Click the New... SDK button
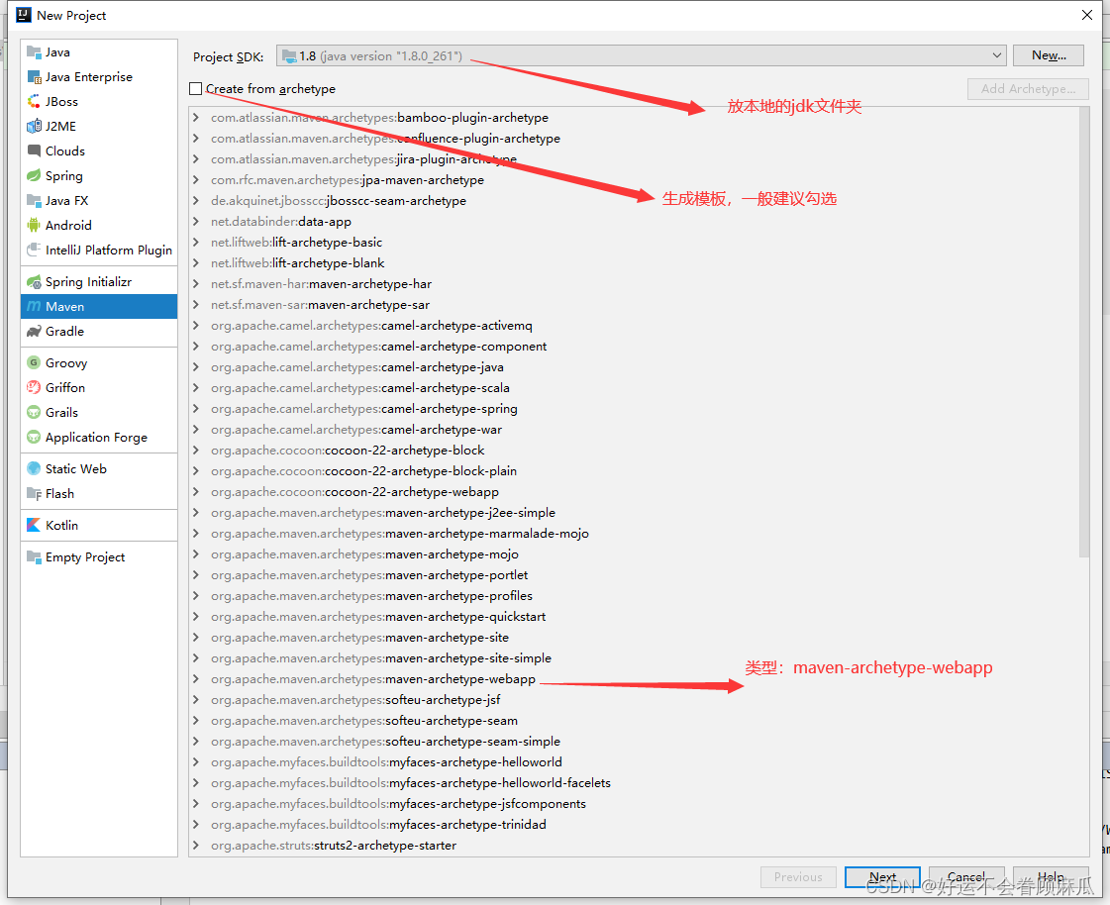Image resolution: width=1110 pixels, height=905 pixels. click(1049, 55)
